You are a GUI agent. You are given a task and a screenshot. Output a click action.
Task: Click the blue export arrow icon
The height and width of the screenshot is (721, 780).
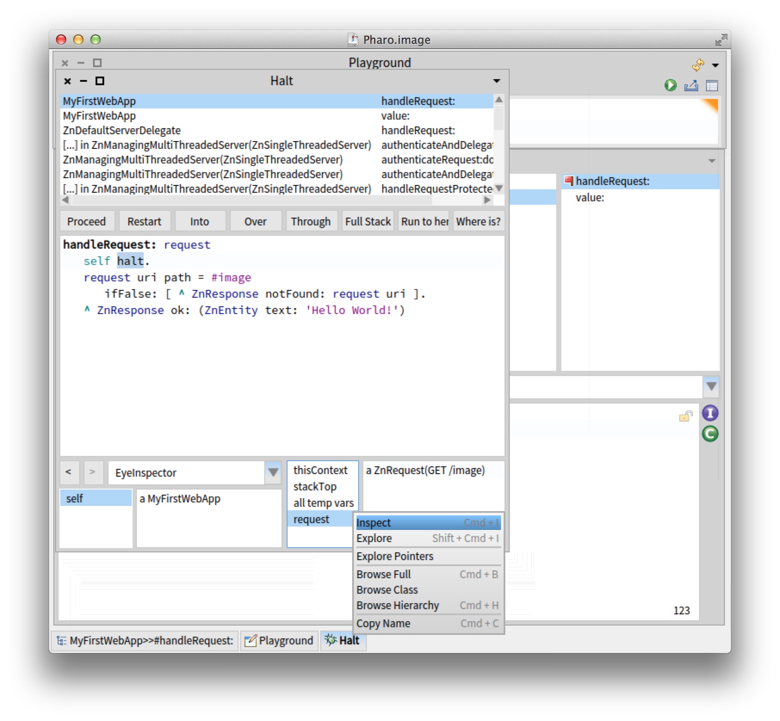coord(691,86)
